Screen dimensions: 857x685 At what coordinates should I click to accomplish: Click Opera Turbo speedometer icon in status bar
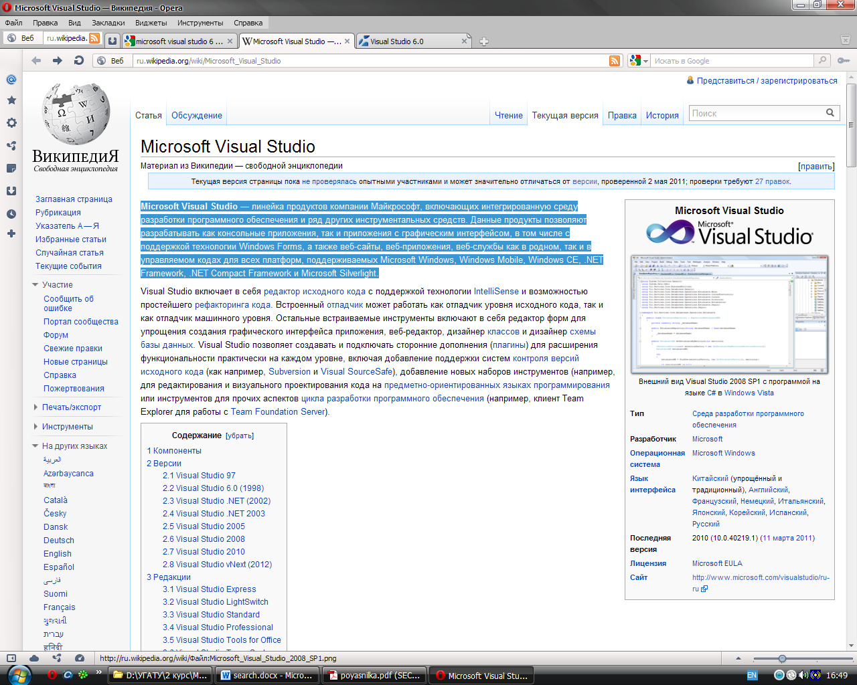tap(80, 658)
